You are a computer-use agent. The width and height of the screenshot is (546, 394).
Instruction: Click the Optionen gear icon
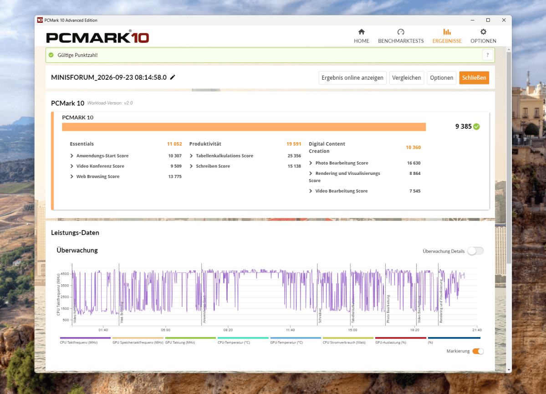pos(483,32)
